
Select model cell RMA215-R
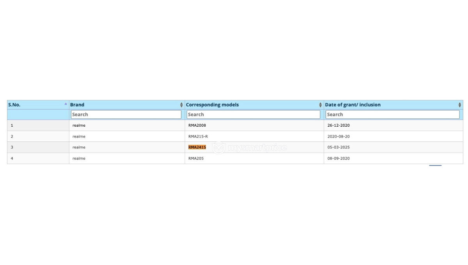click(198, 136)
